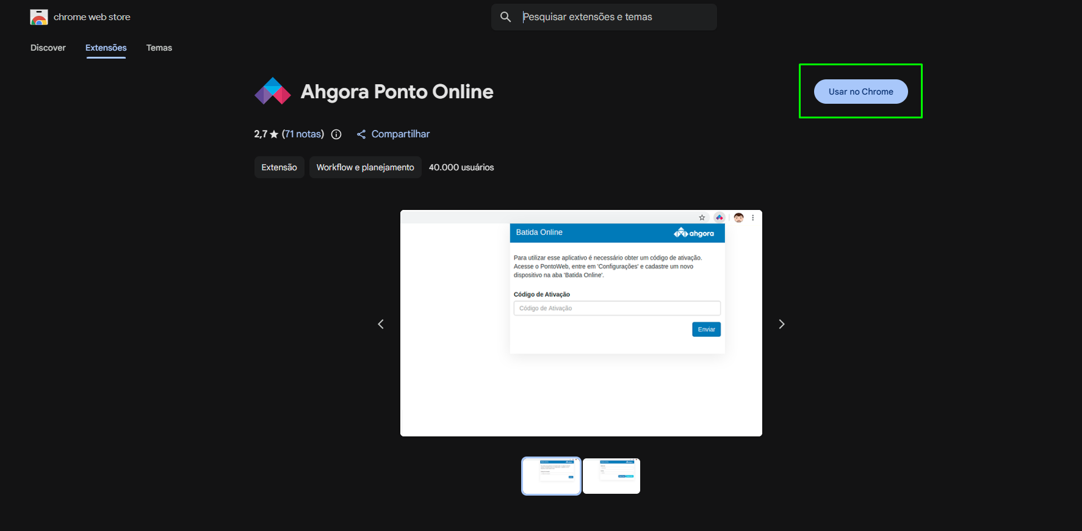Click the 2,7 star rating text
The height and width of the screenshot is (531, 1082).
click(266, 134)
